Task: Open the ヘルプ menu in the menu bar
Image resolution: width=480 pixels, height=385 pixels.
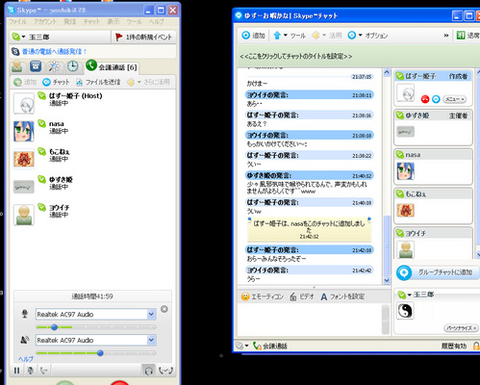Action: pos(156,21)
